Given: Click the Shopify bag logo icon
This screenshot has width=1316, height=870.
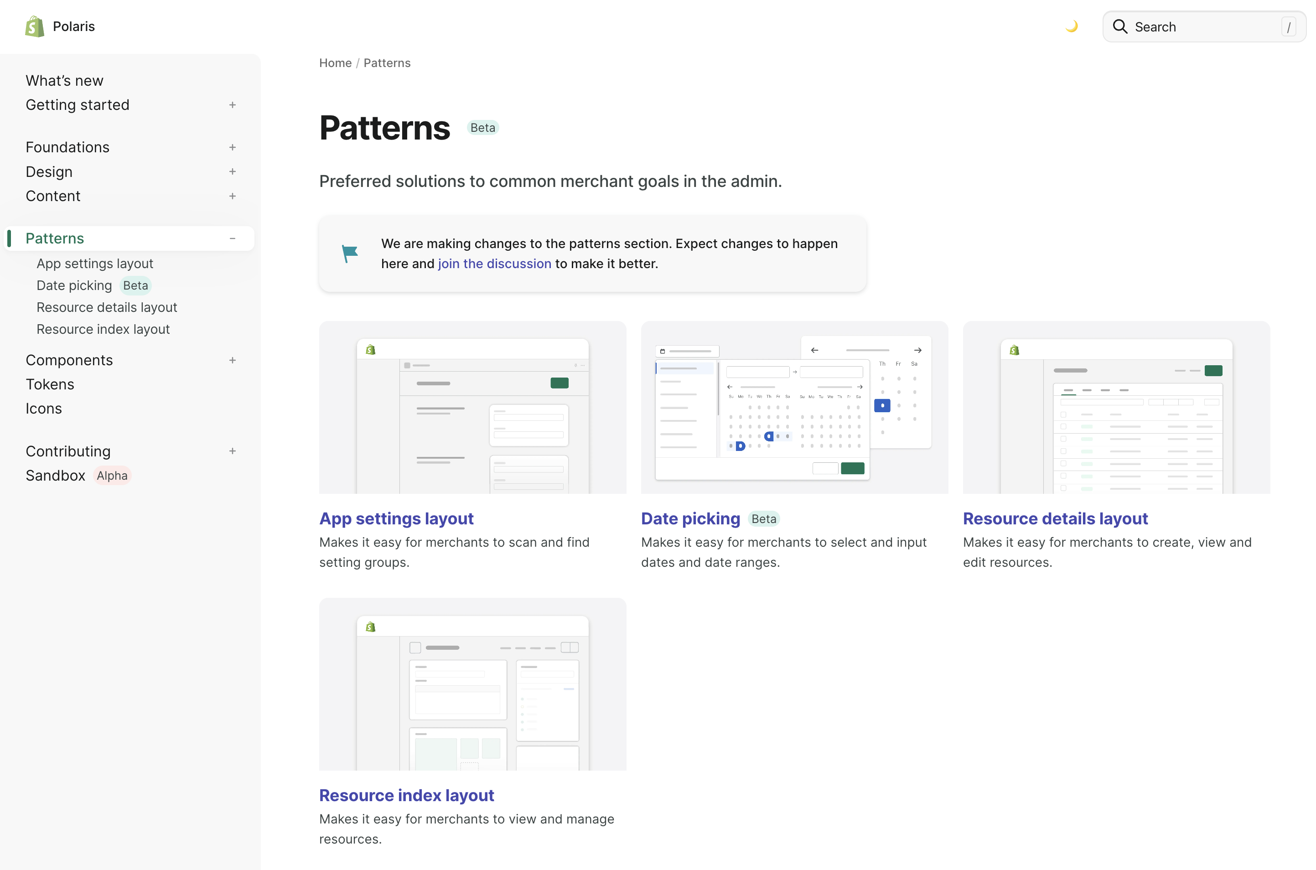Looking at the screenshot, I should point(34,26).
